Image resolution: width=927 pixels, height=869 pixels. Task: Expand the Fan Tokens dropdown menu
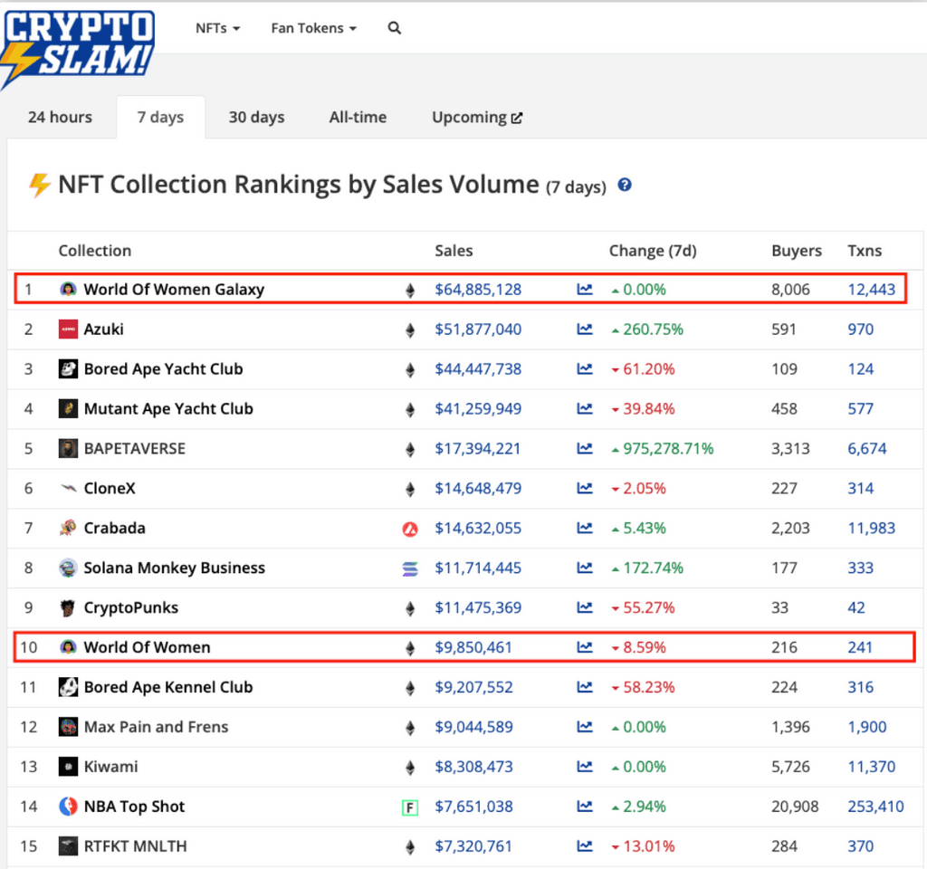tap(313, 28)
